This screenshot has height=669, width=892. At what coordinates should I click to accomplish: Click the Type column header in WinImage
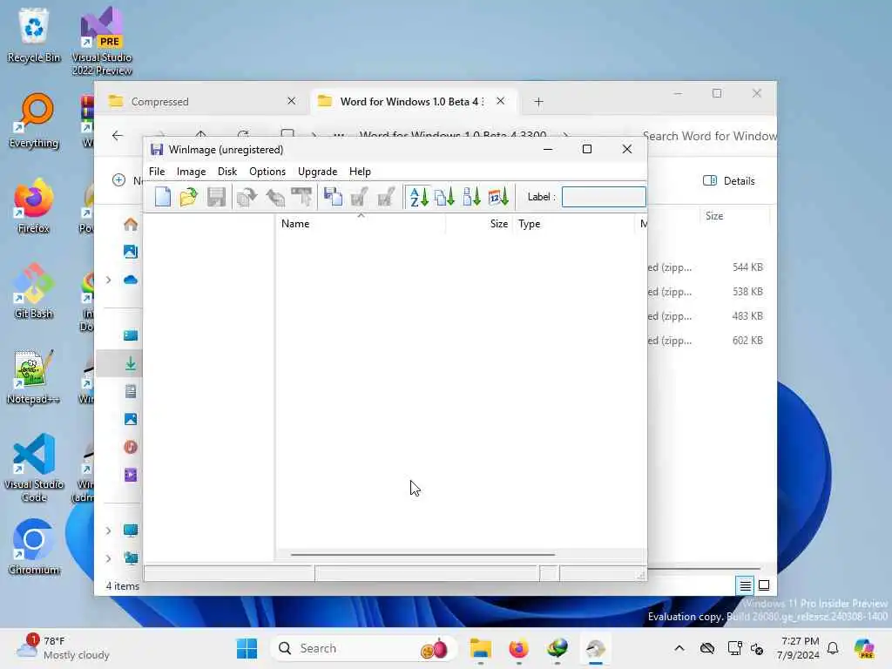(573, 224)
